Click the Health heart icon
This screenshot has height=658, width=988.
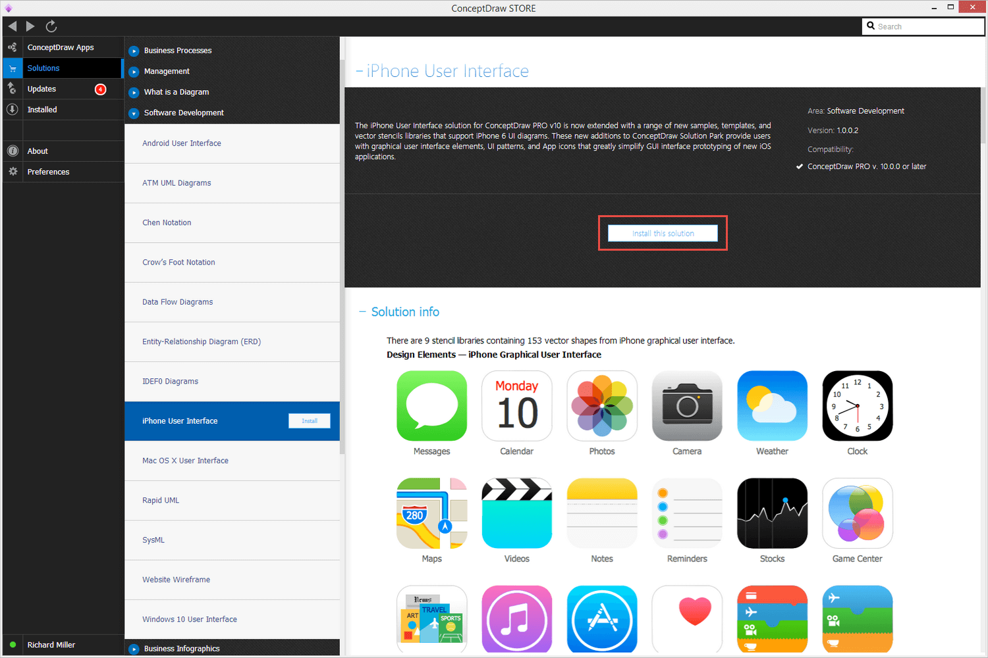[x=687, y=619]
